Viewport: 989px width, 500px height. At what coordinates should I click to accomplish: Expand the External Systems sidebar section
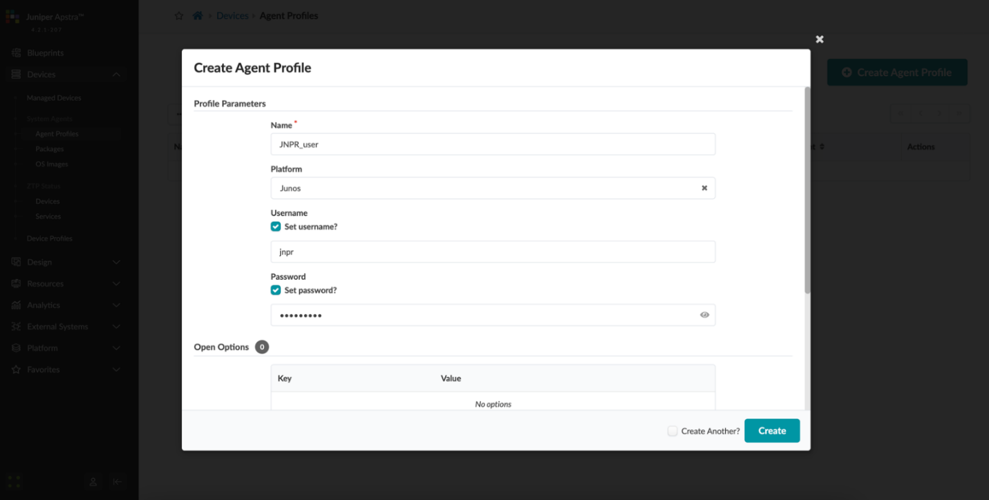(x=116, y=327)
